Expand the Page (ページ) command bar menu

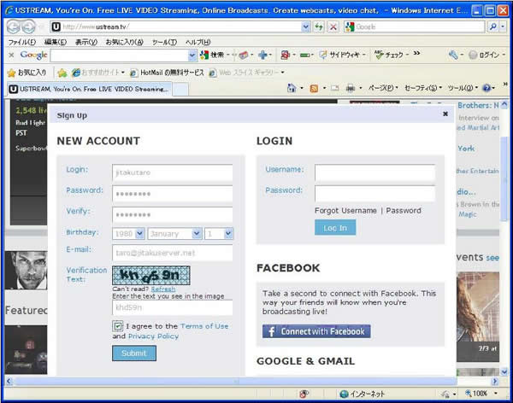pos(383,88)
